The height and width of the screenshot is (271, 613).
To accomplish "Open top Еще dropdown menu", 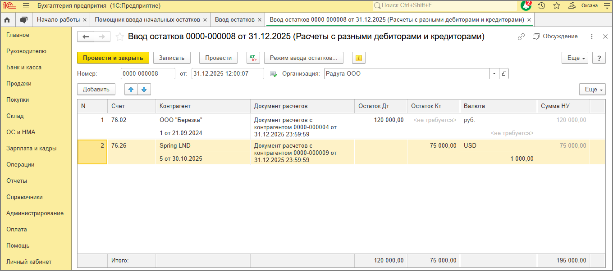I will (575, 58).
